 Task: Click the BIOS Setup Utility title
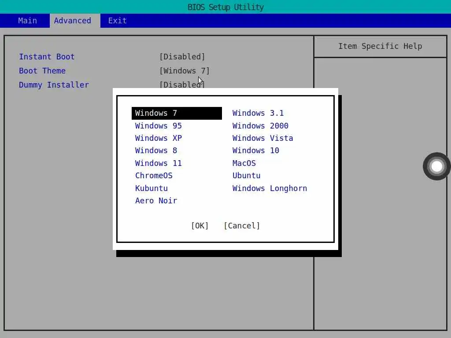coord(225,7)
